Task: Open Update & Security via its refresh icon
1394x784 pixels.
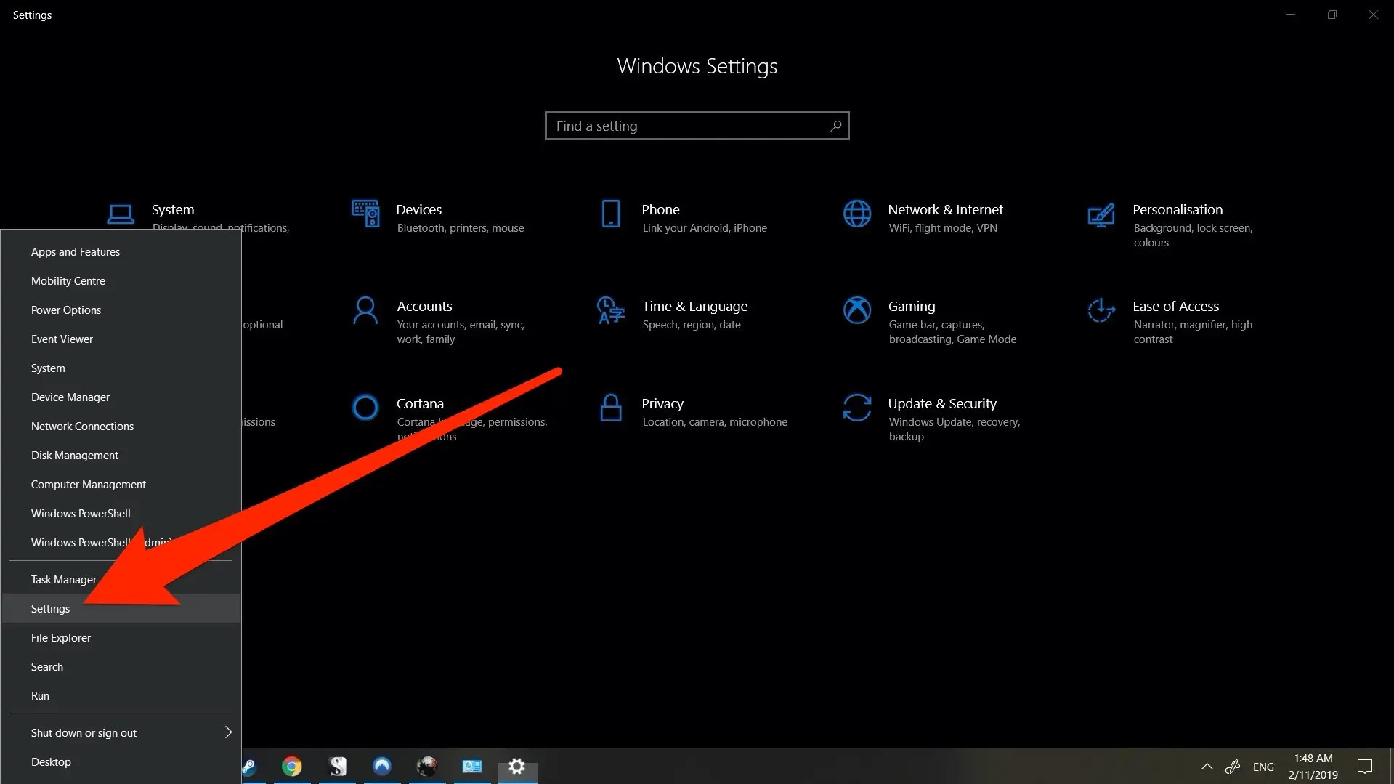Action: click(x=857, y=408)
